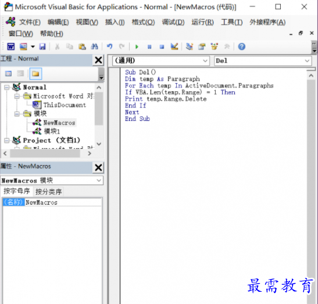Stop execution with the Reset icon
This screenshot has height=304, width=318.
[x=162, y=47]
